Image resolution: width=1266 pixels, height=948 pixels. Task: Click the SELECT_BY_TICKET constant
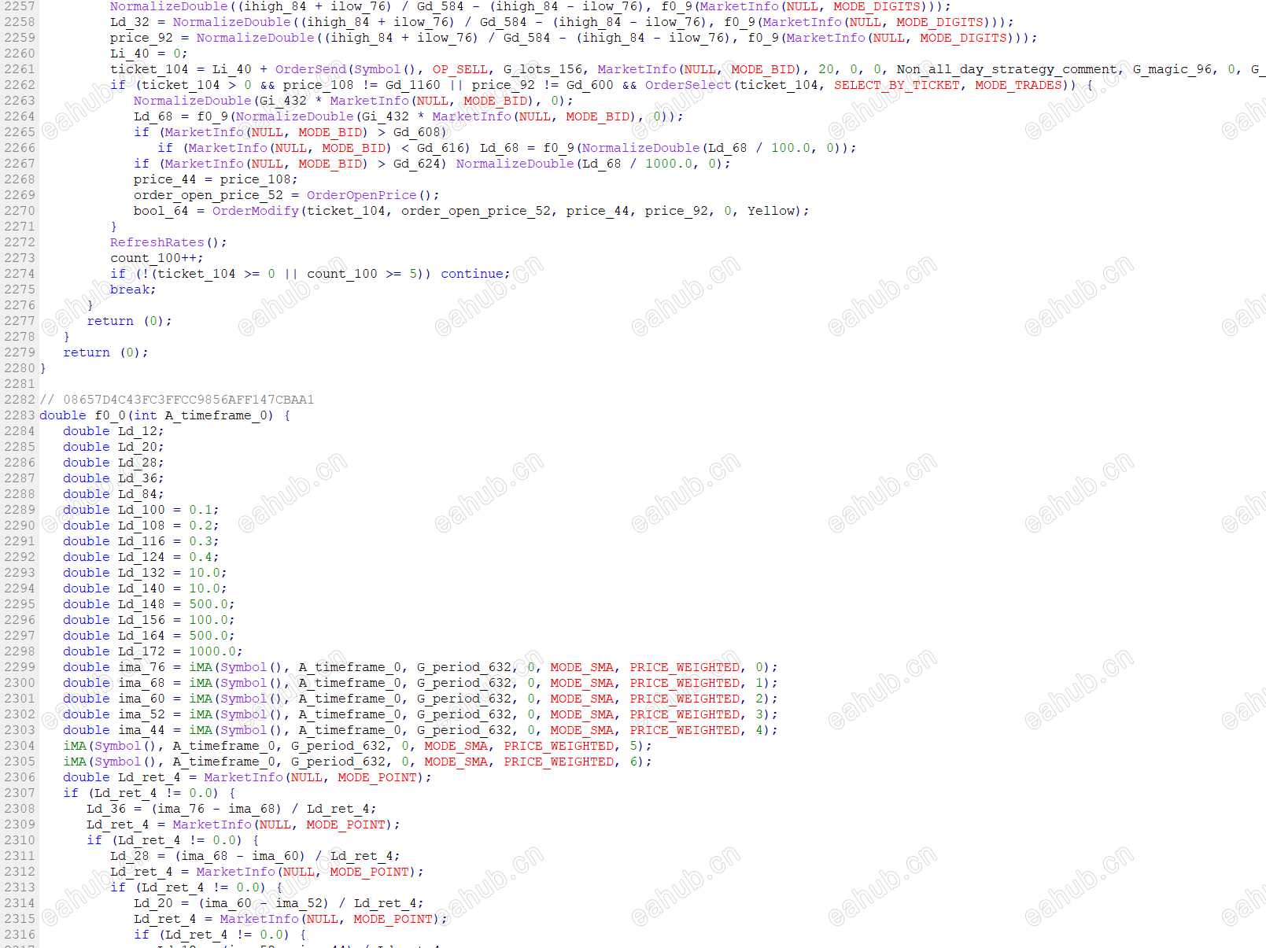click(x=897, y=85)
